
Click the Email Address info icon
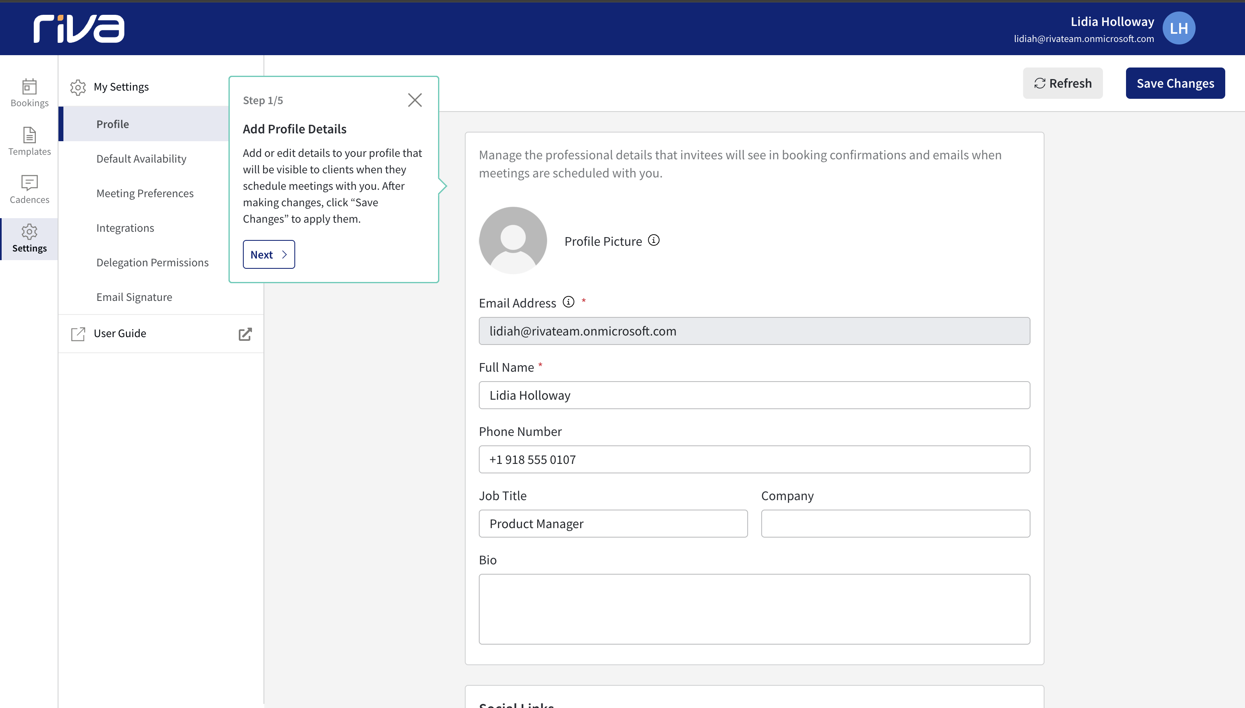tap(569, 302)
